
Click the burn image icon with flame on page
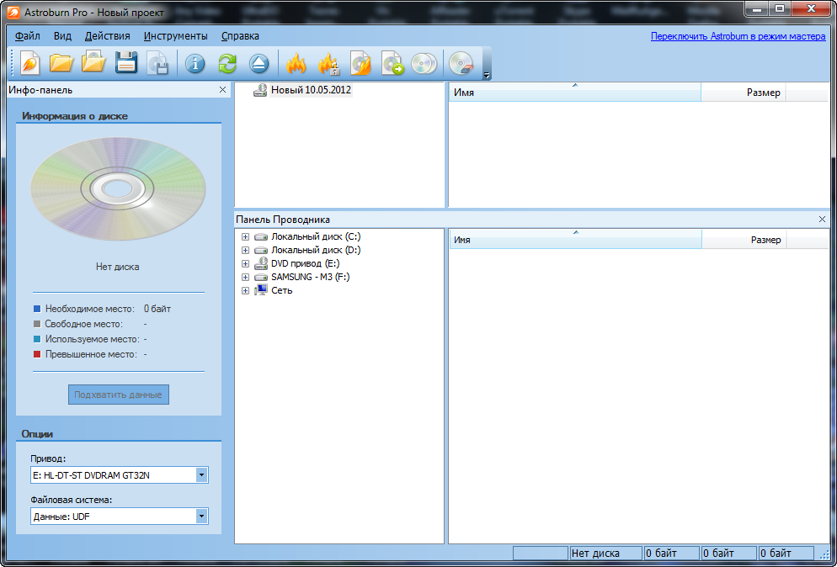(360, 63)
